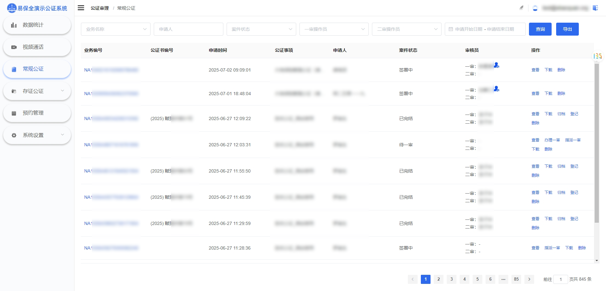Click the colorful 135 floating widget

click(598, 56)
